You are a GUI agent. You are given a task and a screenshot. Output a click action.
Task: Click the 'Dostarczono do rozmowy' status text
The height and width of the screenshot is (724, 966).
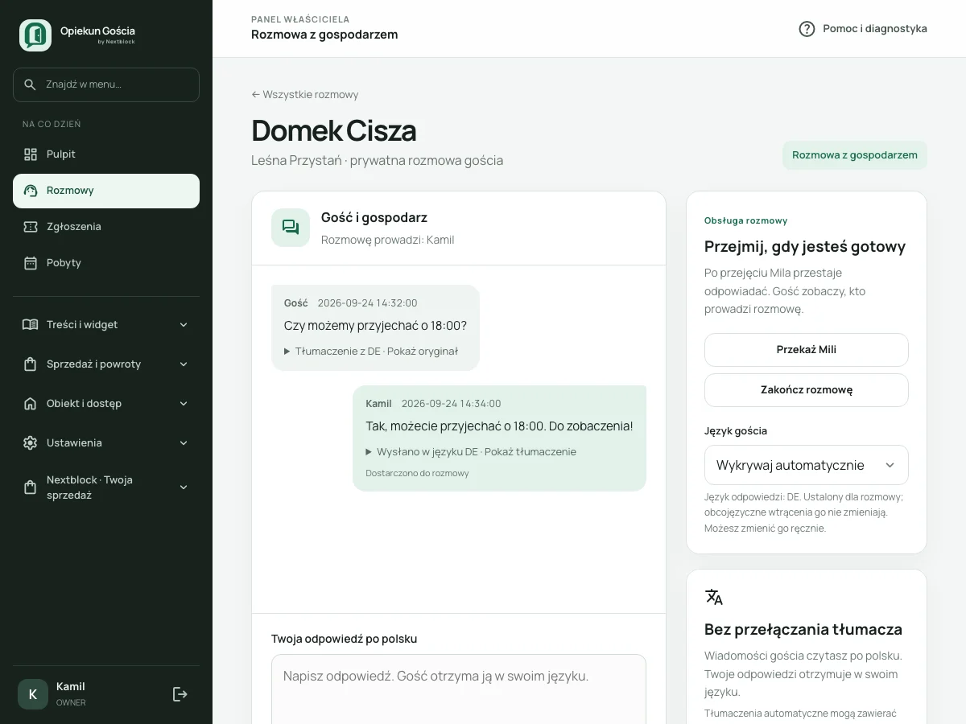click(417, 473)
